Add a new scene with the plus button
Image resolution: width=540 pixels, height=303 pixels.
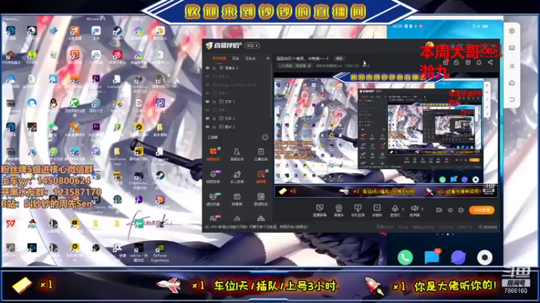267,59
